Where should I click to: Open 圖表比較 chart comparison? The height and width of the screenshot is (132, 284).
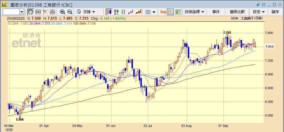(237, 12)
